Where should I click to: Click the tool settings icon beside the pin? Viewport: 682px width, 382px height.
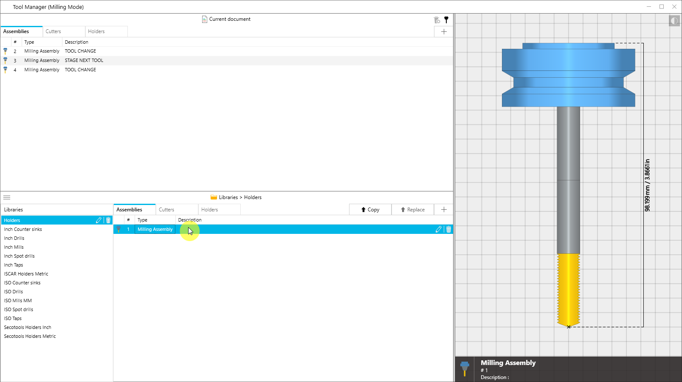click(x=437, y=20)
